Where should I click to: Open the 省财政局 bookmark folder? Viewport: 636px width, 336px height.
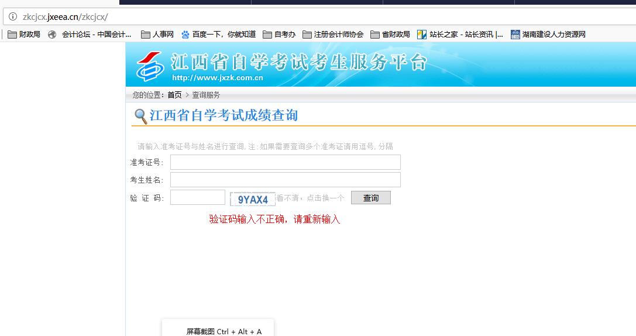[x=390, y=35]
